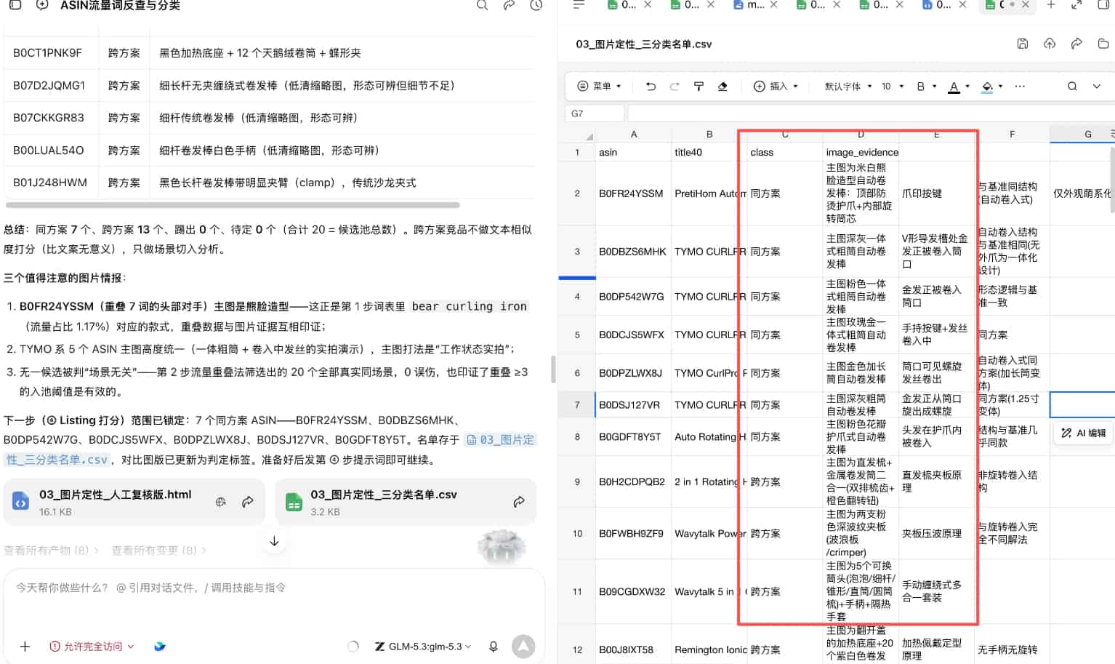Jump to the bottom of the chat
Screen dimensions: 1115x664
pos(274,541)
